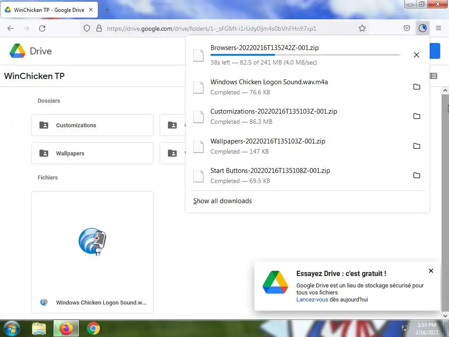View site security via padlock icon

click(99, 28)
